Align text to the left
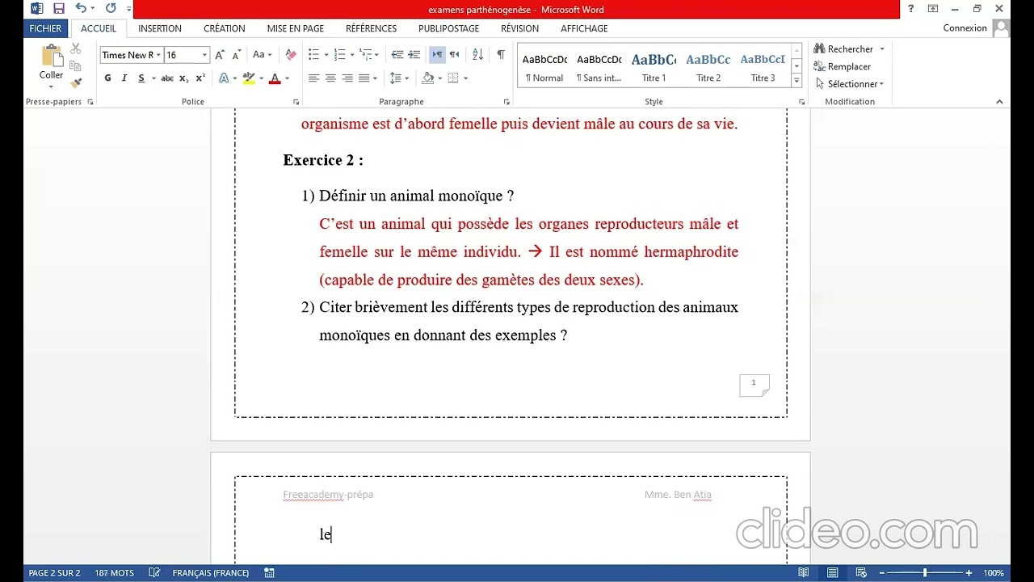 click(x=313, y=78)
